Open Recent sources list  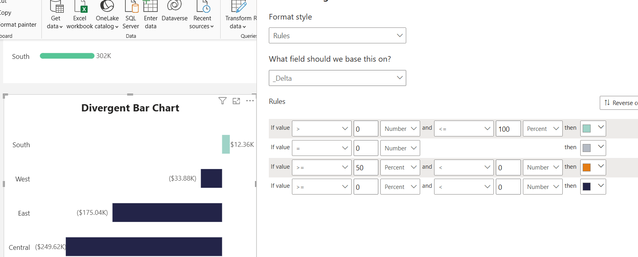pyautogui.click(x=202, y=15)
